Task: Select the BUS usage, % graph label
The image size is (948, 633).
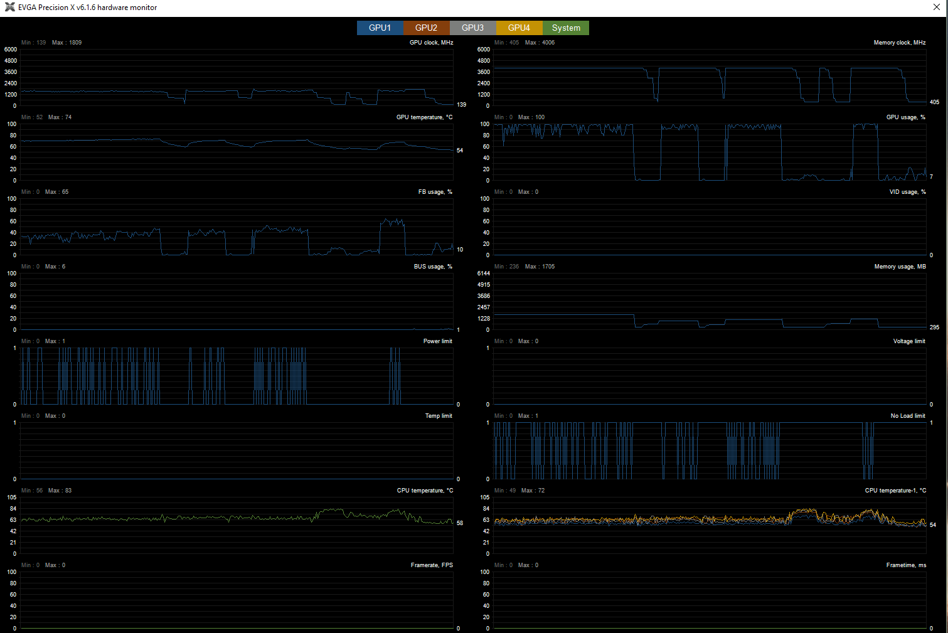Action: point(433,267)
